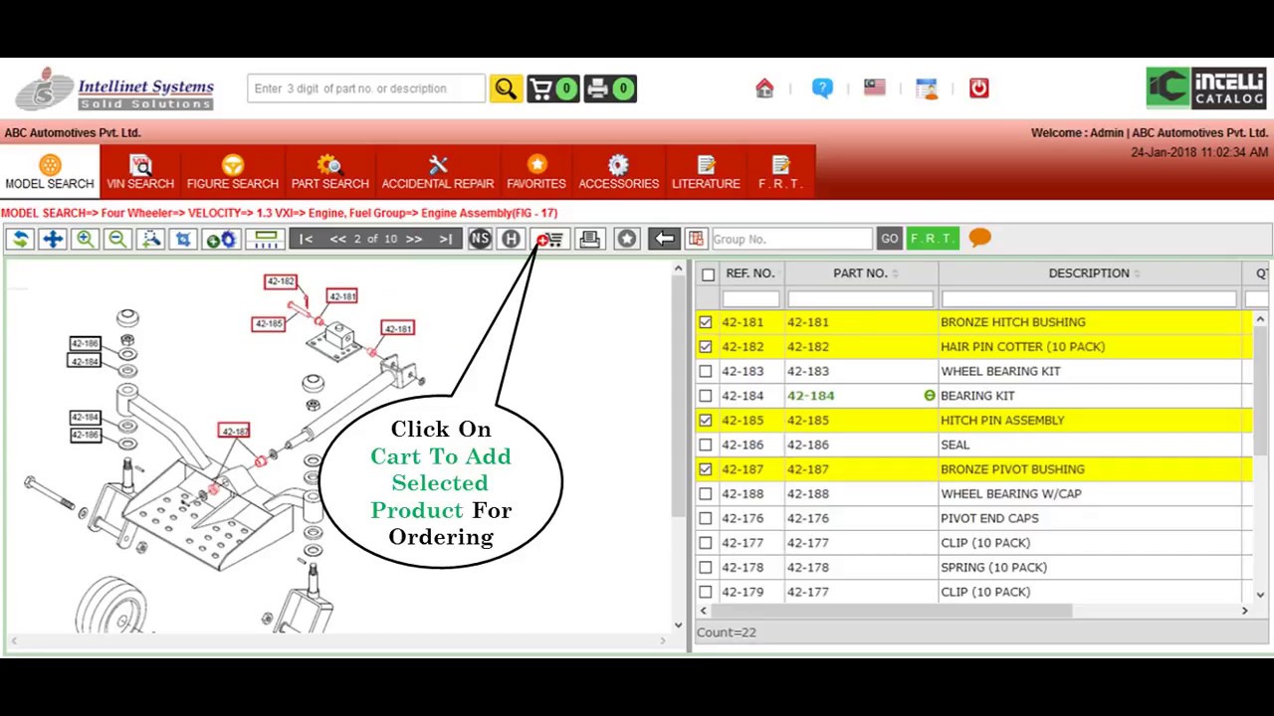Go to last figure page
This screenshot has height=716, width=1274.
[x=446, y=239]
